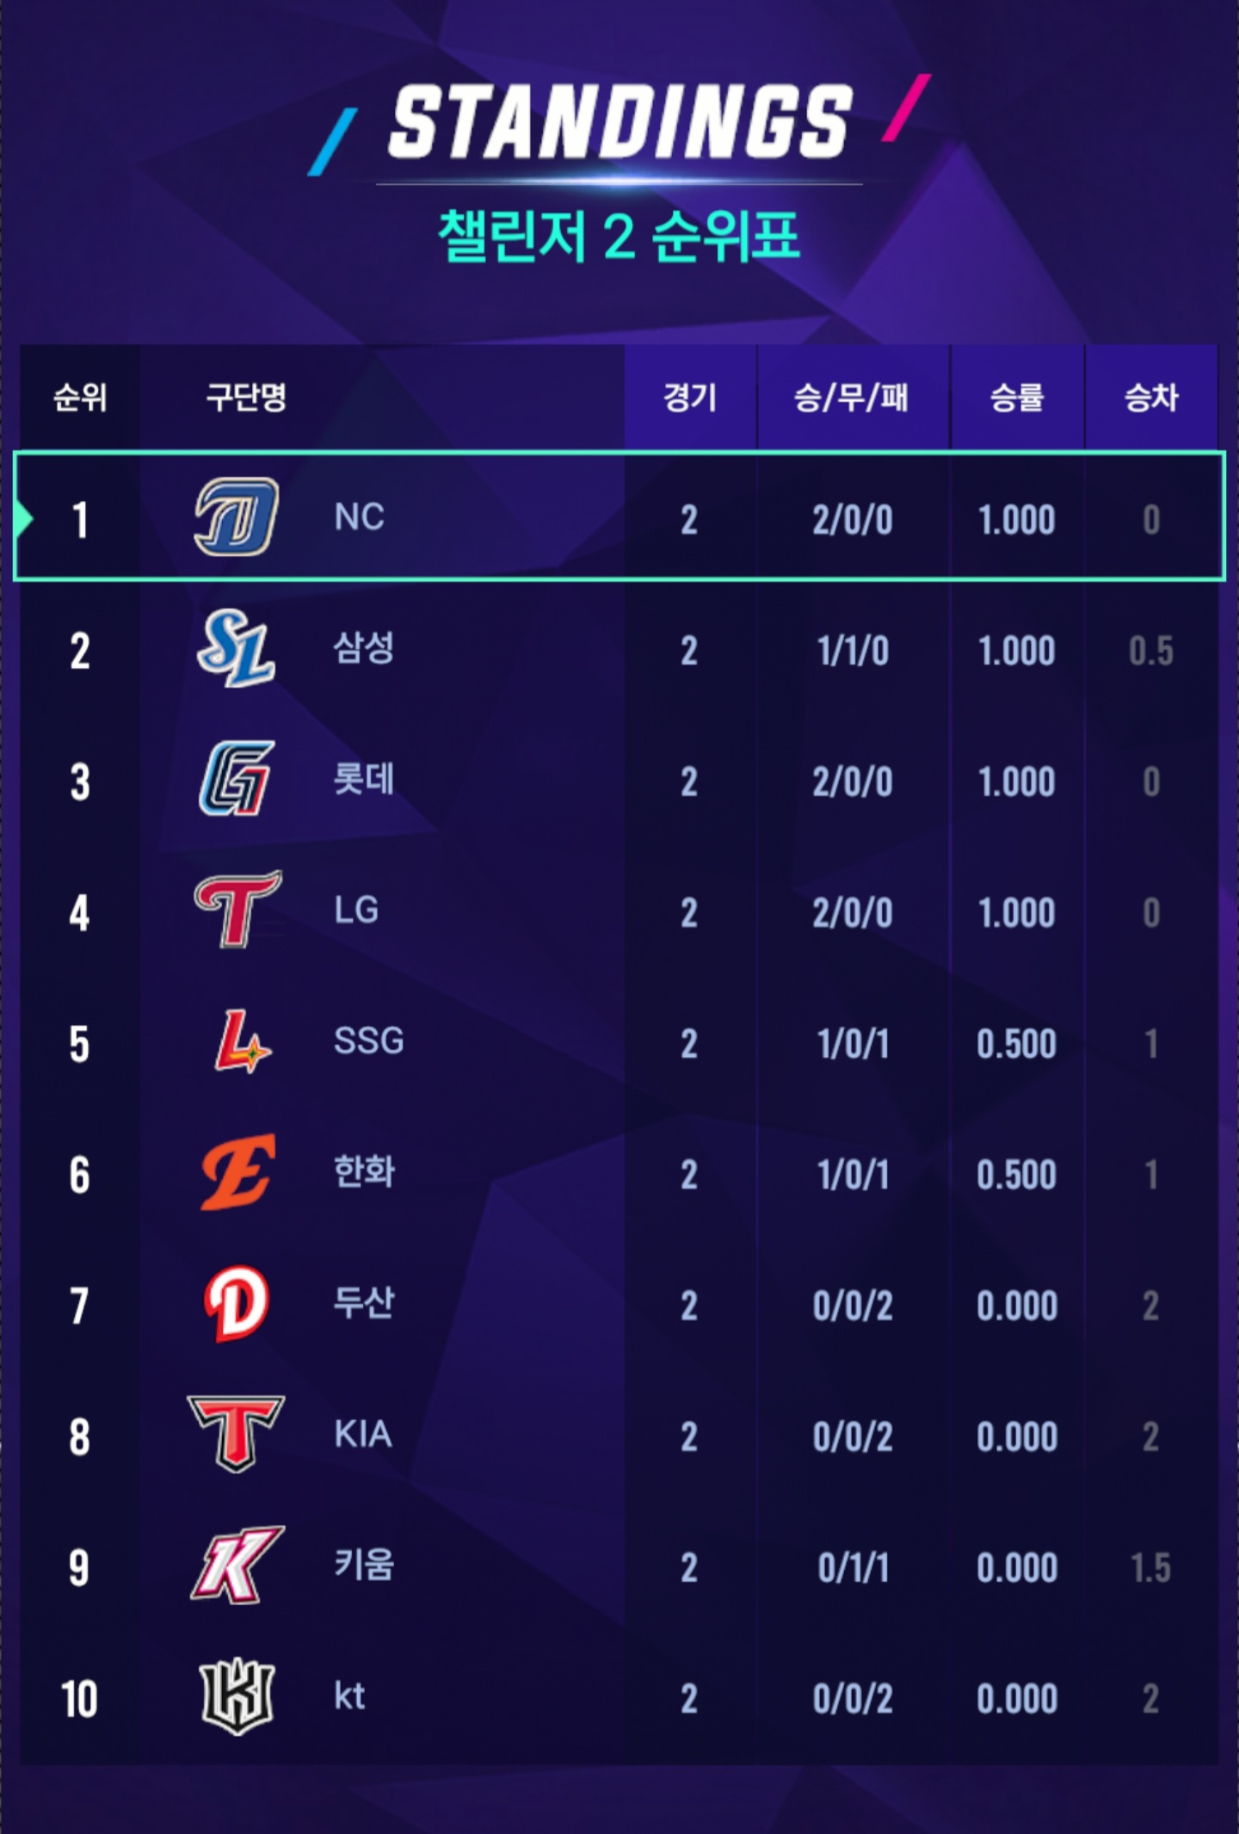
Task: Click the NC team name text
Action: coord(359,517)
